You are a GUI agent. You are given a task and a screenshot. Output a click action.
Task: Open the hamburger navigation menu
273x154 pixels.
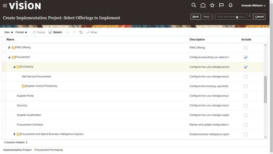tap(5, 6)
